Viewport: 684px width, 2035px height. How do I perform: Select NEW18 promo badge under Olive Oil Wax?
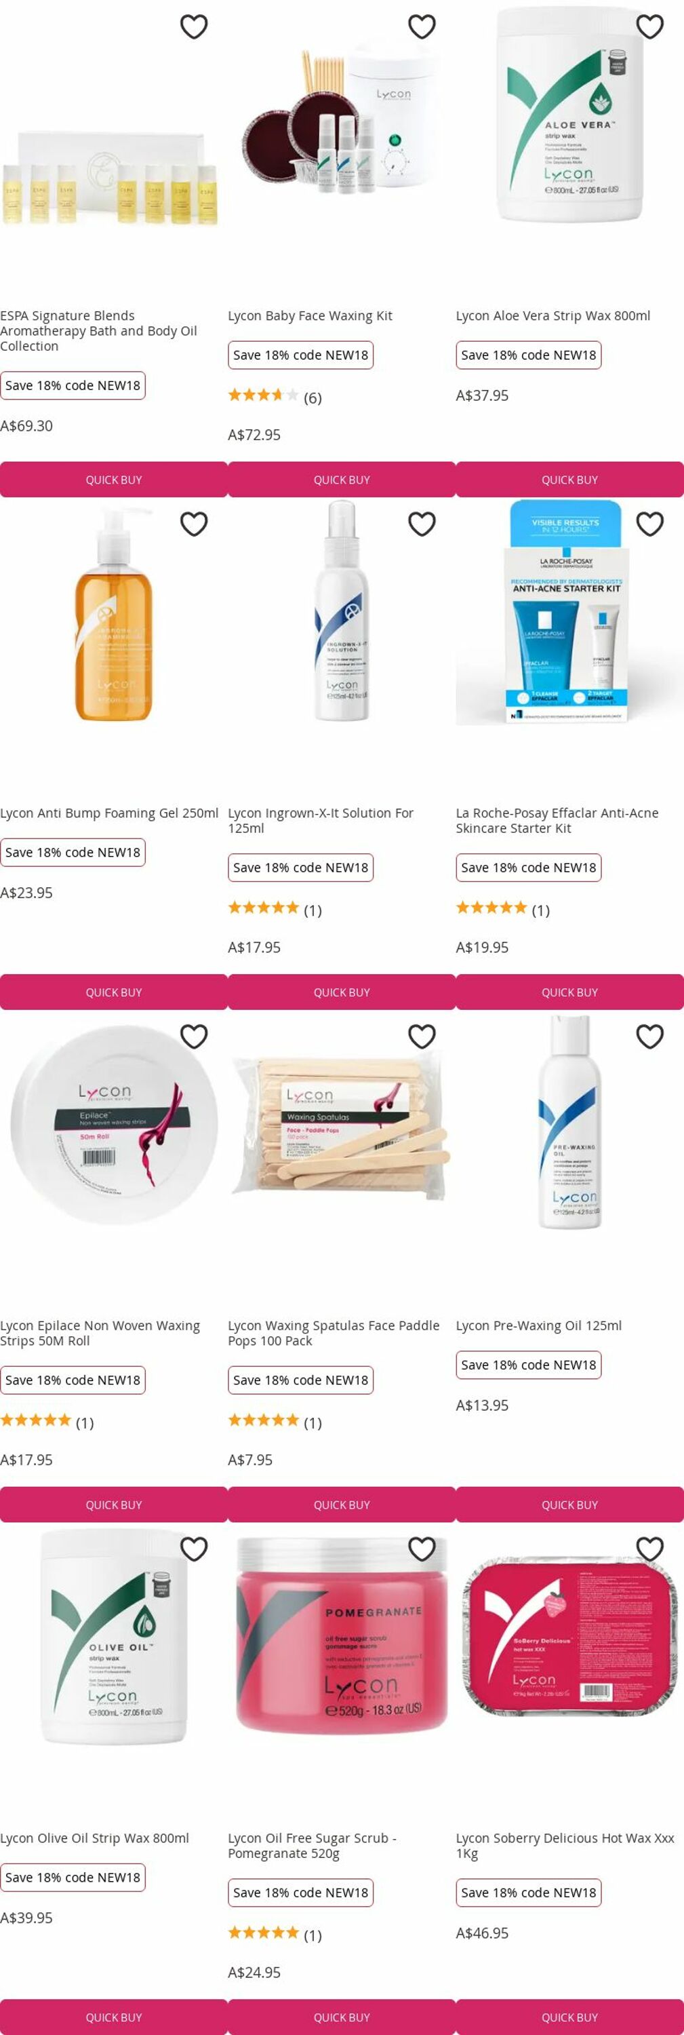click(x=73, y=1877)
